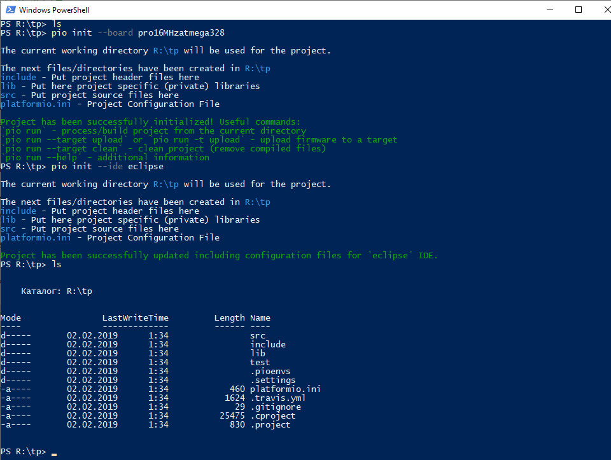Click the 'src' directory name in listing
The height and width of the screenshot is (460, 611).
click(258, 336)
